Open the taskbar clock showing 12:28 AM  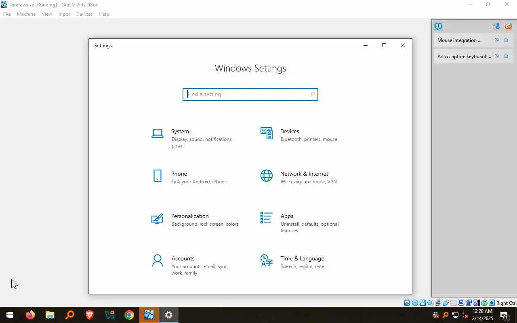click(x=483, y=315)
